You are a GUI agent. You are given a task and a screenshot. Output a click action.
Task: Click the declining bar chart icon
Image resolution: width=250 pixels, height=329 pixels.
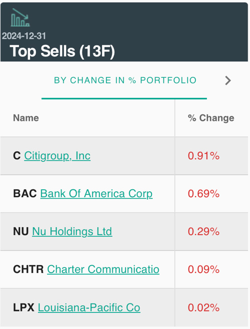tap(20, 17)
